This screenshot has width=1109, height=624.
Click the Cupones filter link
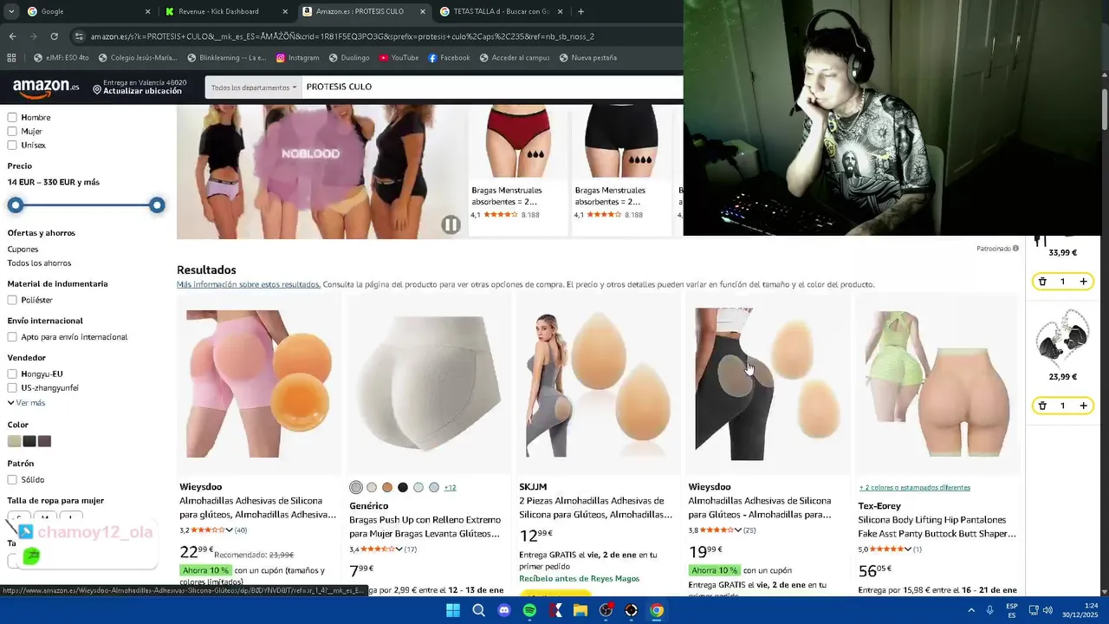pos(23,250)
